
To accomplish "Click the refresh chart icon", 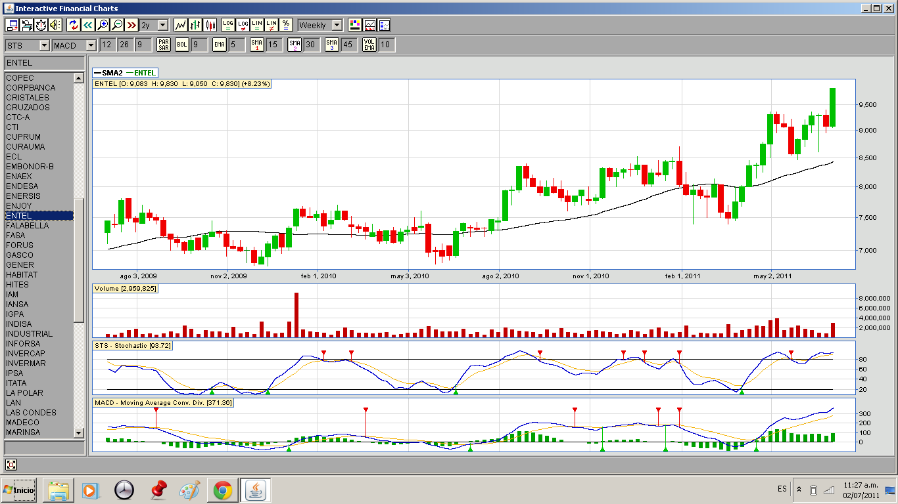I will (x=73, y=25).
